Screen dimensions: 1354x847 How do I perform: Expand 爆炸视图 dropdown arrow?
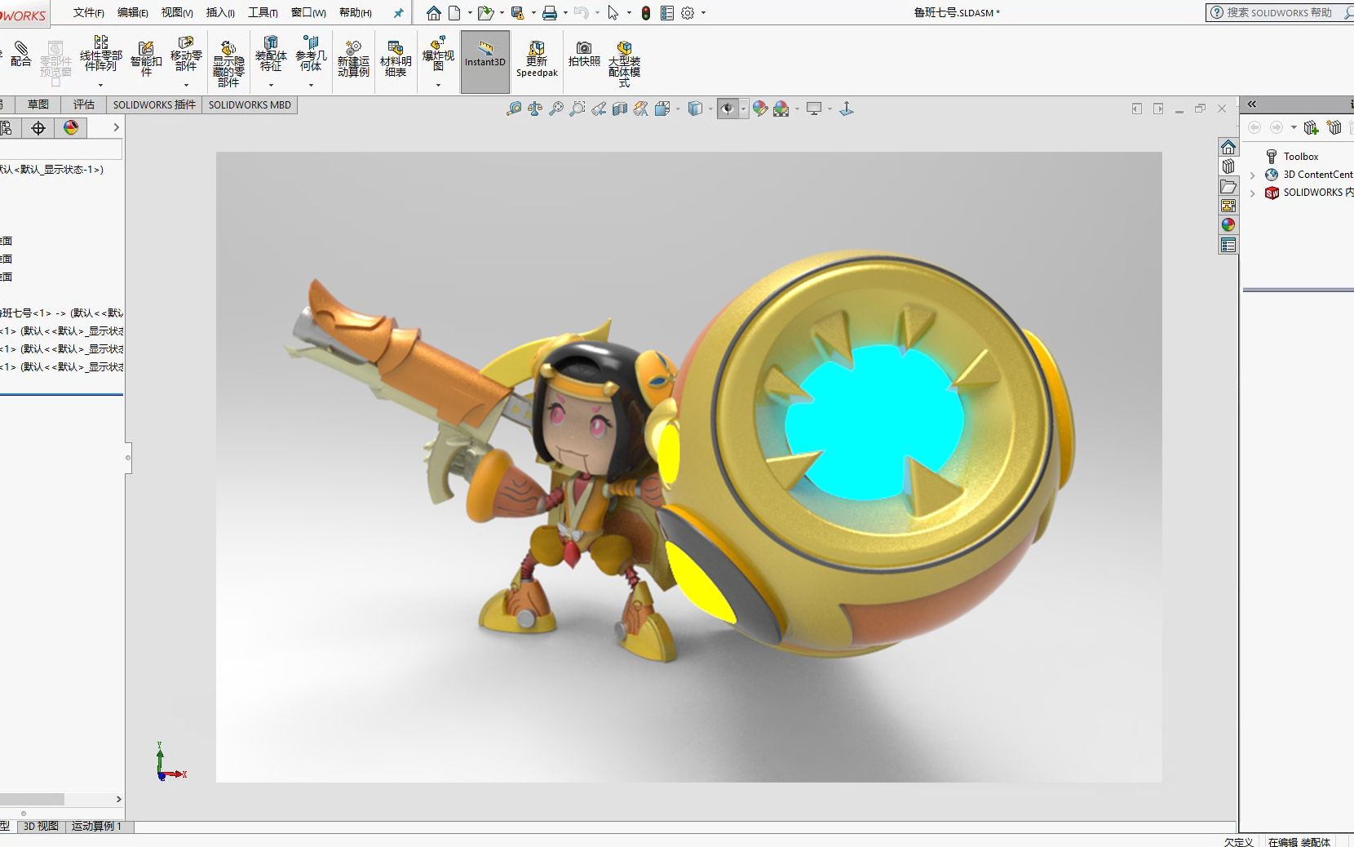pos(438,85)
